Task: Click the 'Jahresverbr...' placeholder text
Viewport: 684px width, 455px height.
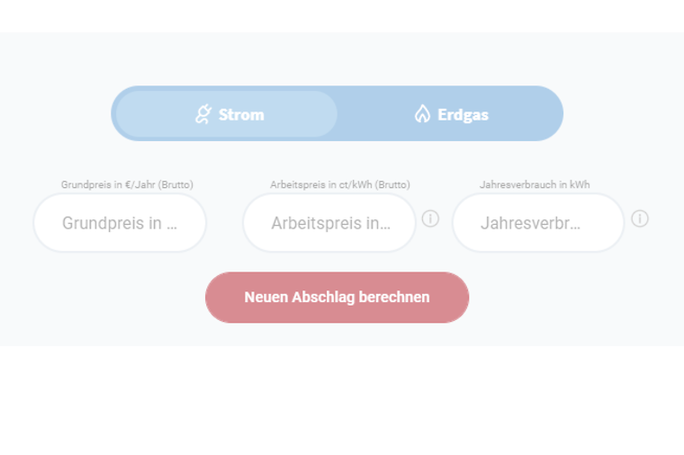Action: (530, 223)
